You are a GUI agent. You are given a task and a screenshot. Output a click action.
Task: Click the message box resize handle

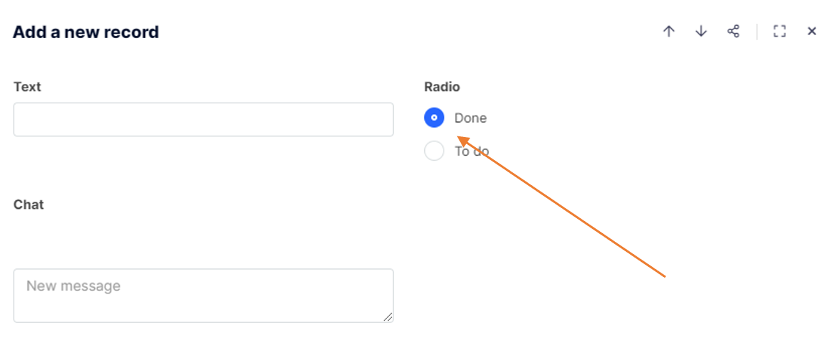click(x=388, y=316)
